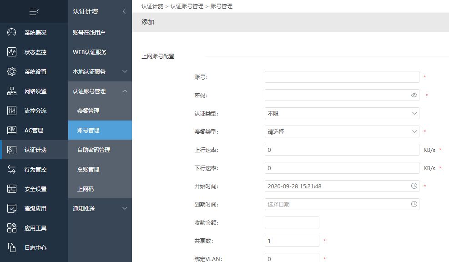Select the 网络设置 network icon
The width and height of the screenshot is (449, 262).
click(12, 91)
